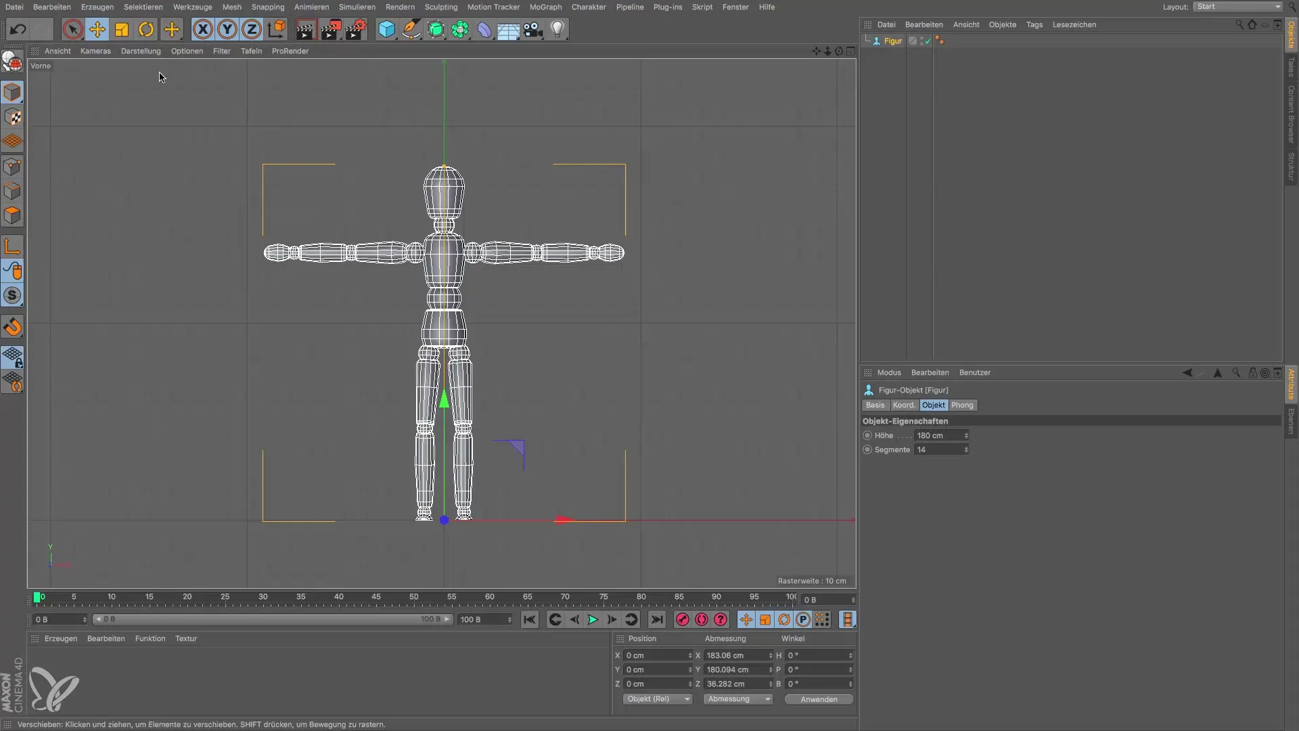Image resolution: width=1299 pixels, height=731 pixels.
Task: Toggle viewport solo S icon
Action: coord(13,296)
